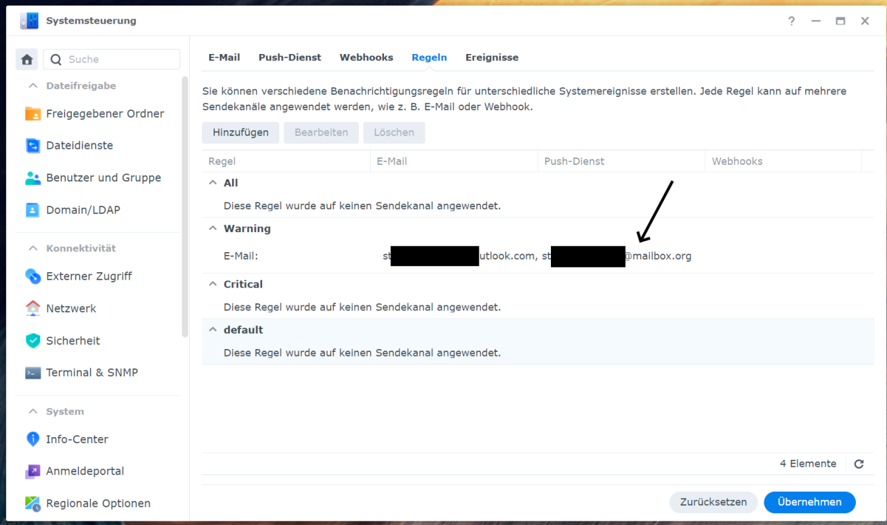
Task: Open Sicherheit shield icon
Action: [33, 341]
